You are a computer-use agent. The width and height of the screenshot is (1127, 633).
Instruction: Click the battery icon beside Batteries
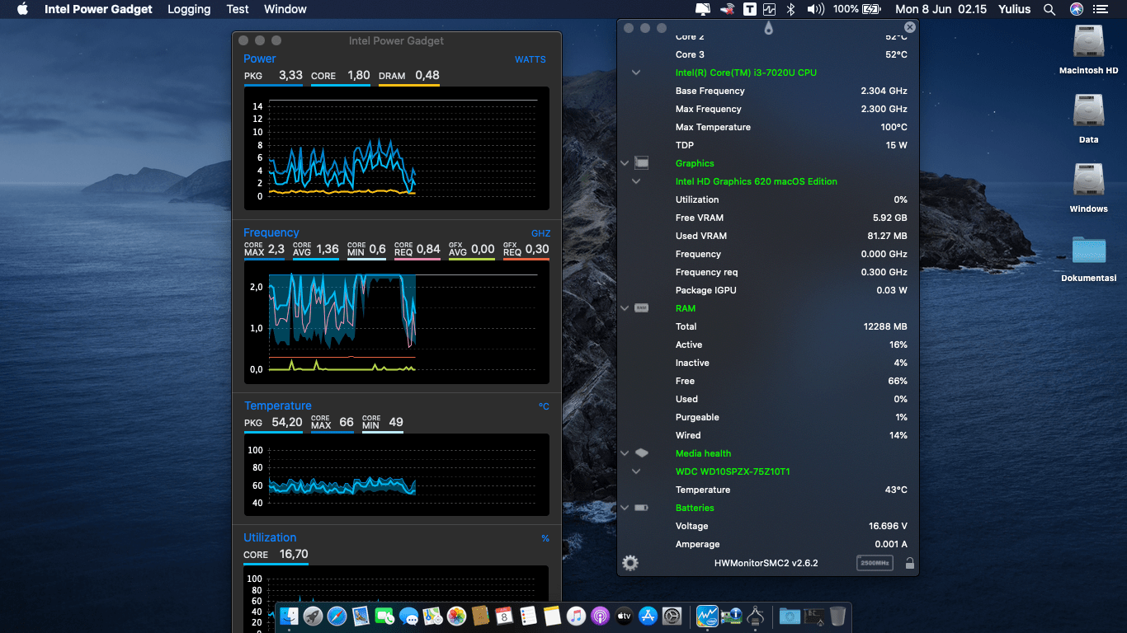(642, 508)
